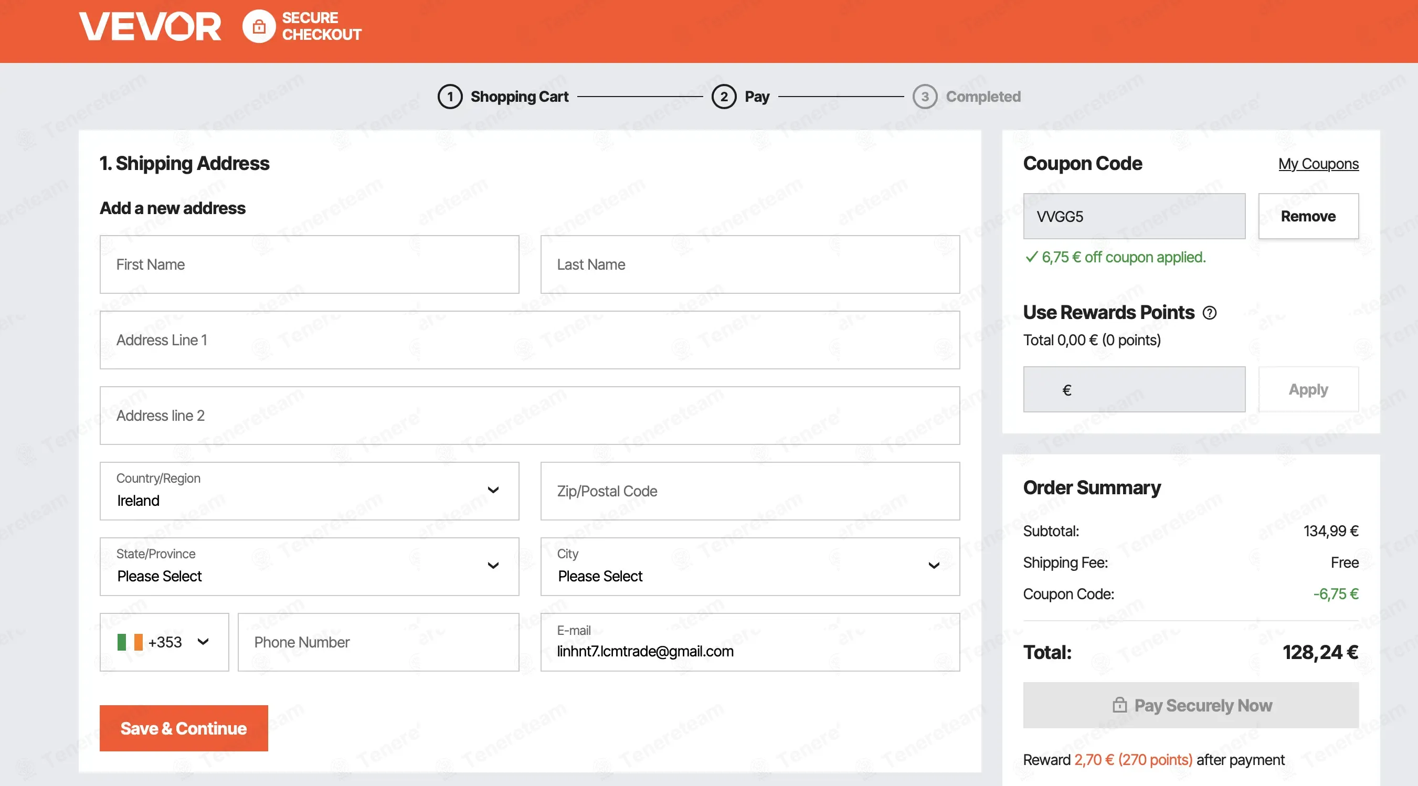The height and width of the screenshot is (786, 1418).
Task: Focus the Zip/Postal Code field
Action: (x=750, y=491)
